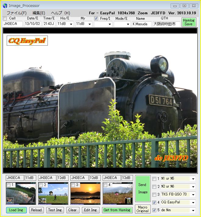
Task: Toggle the Freq/I checkbox
Action: (x=96, y=18)
